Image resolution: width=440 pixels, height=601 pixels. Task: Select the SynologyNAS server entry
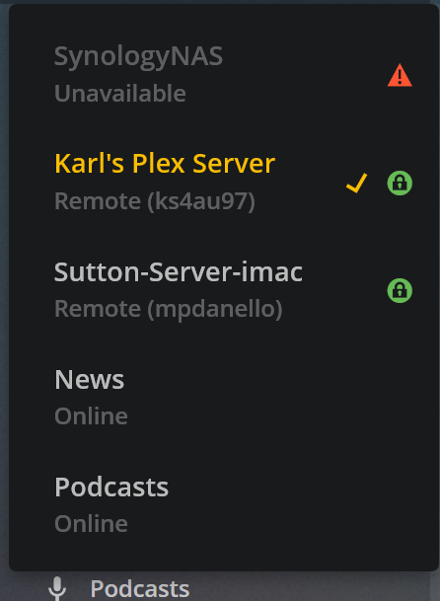click(x=224, y=75)
